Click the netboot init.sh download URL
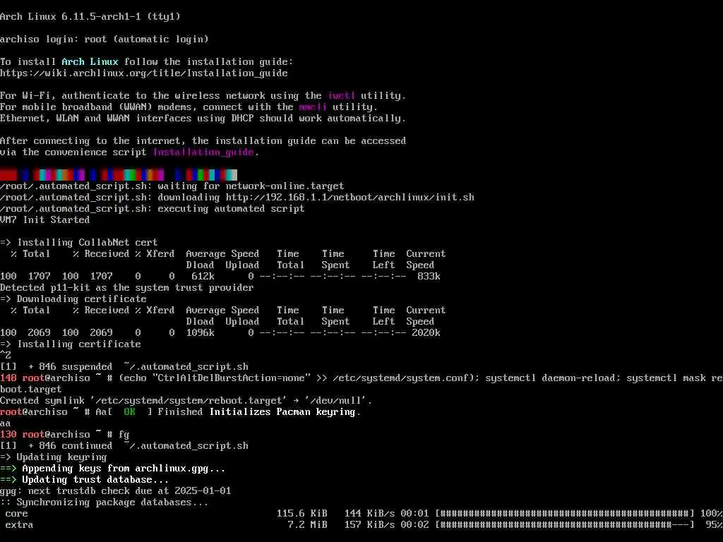This screenshot has width=723, height=542. click(x=350, y=198)
